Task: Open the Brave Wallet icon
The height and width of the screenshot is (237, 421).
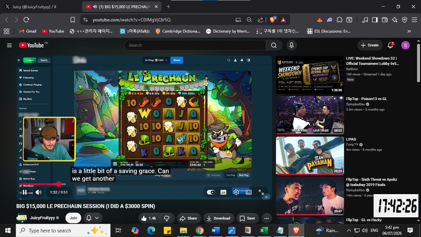Action: [x=385, y=20]
